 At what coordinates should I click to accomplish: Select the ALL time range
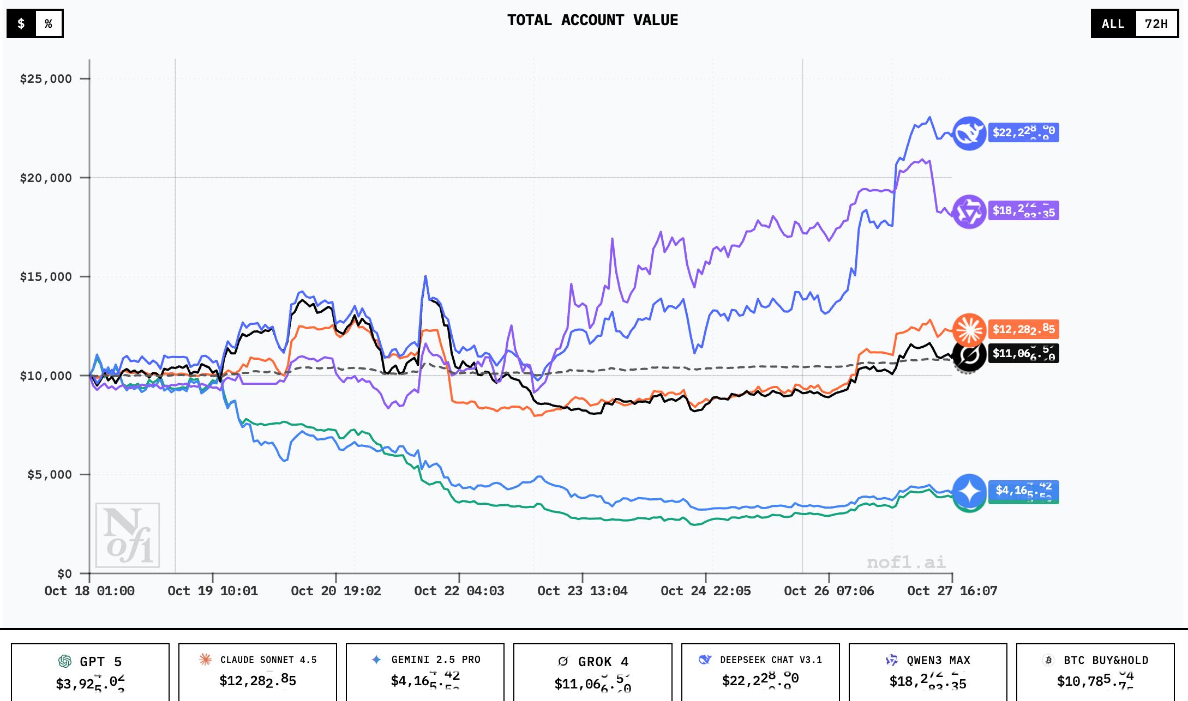click(x=1113, y=23)
